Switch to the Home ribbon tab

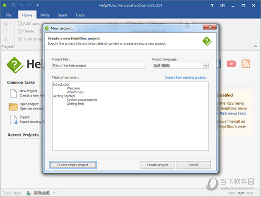tap(27, 15)
